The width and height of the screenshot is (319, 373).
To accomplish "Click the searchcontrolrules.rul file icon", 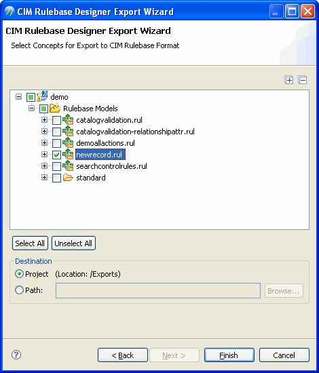I will [68, 165].
